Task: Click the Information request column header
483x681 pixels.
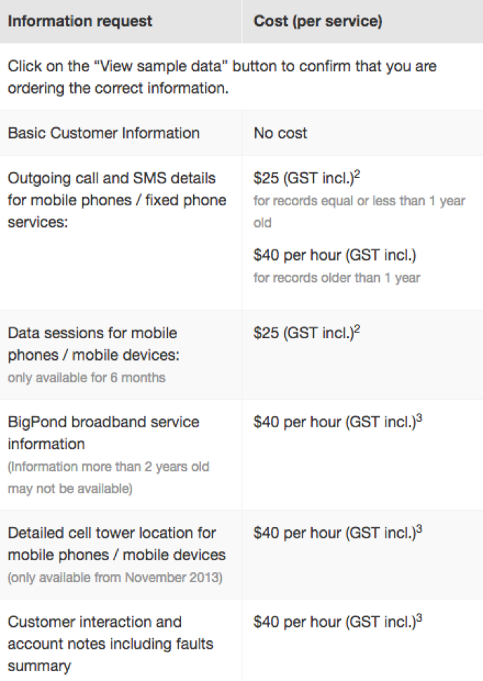Action: 80,21
